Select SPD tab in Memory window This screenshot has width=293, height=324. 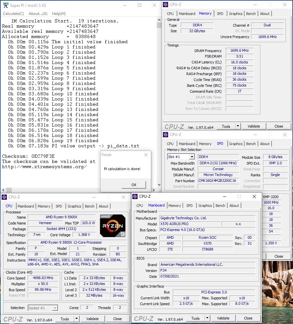coord(220,14)
